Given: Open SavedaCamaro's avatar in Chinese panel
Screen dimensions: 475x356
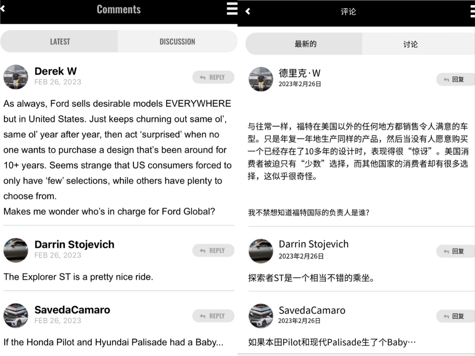Looking at the screenshot, I should [x=261, y=316].
